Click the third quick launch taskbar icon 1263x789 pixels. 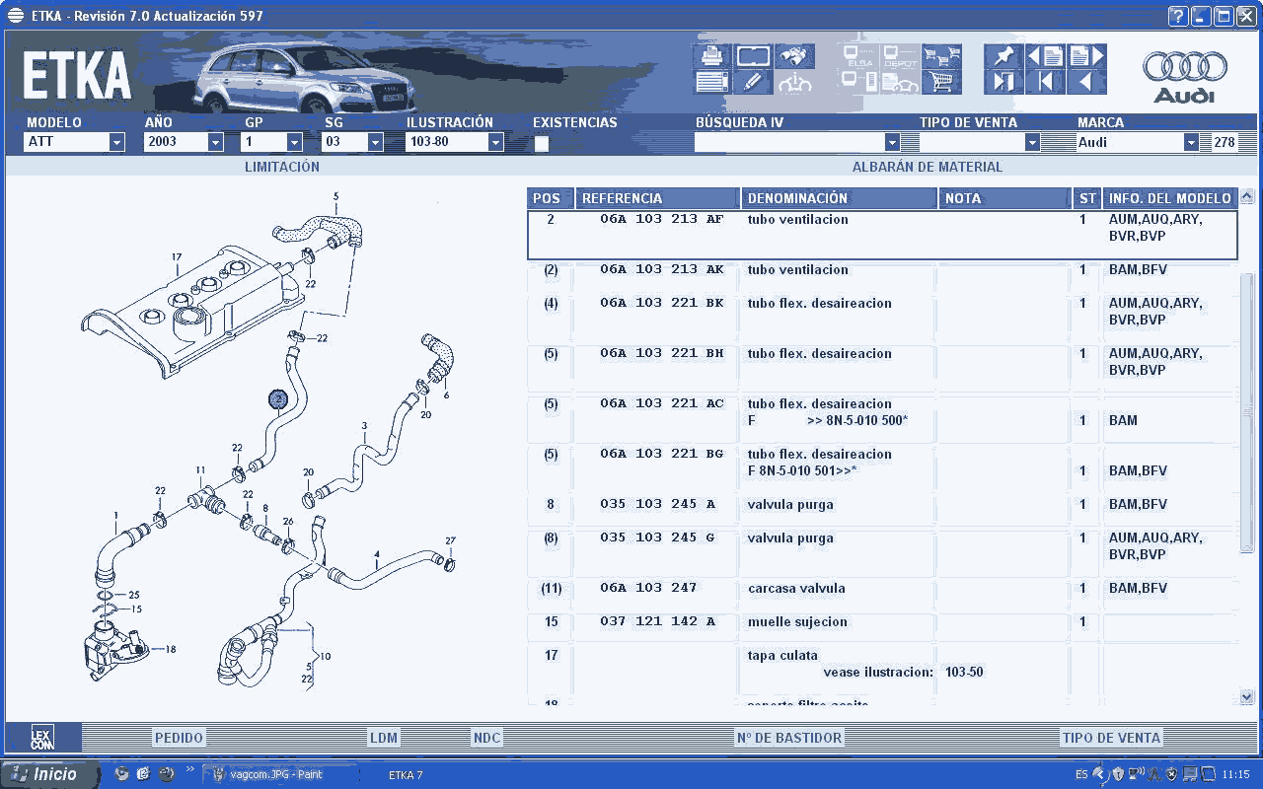pyautogui.click(x=166, y=774)
